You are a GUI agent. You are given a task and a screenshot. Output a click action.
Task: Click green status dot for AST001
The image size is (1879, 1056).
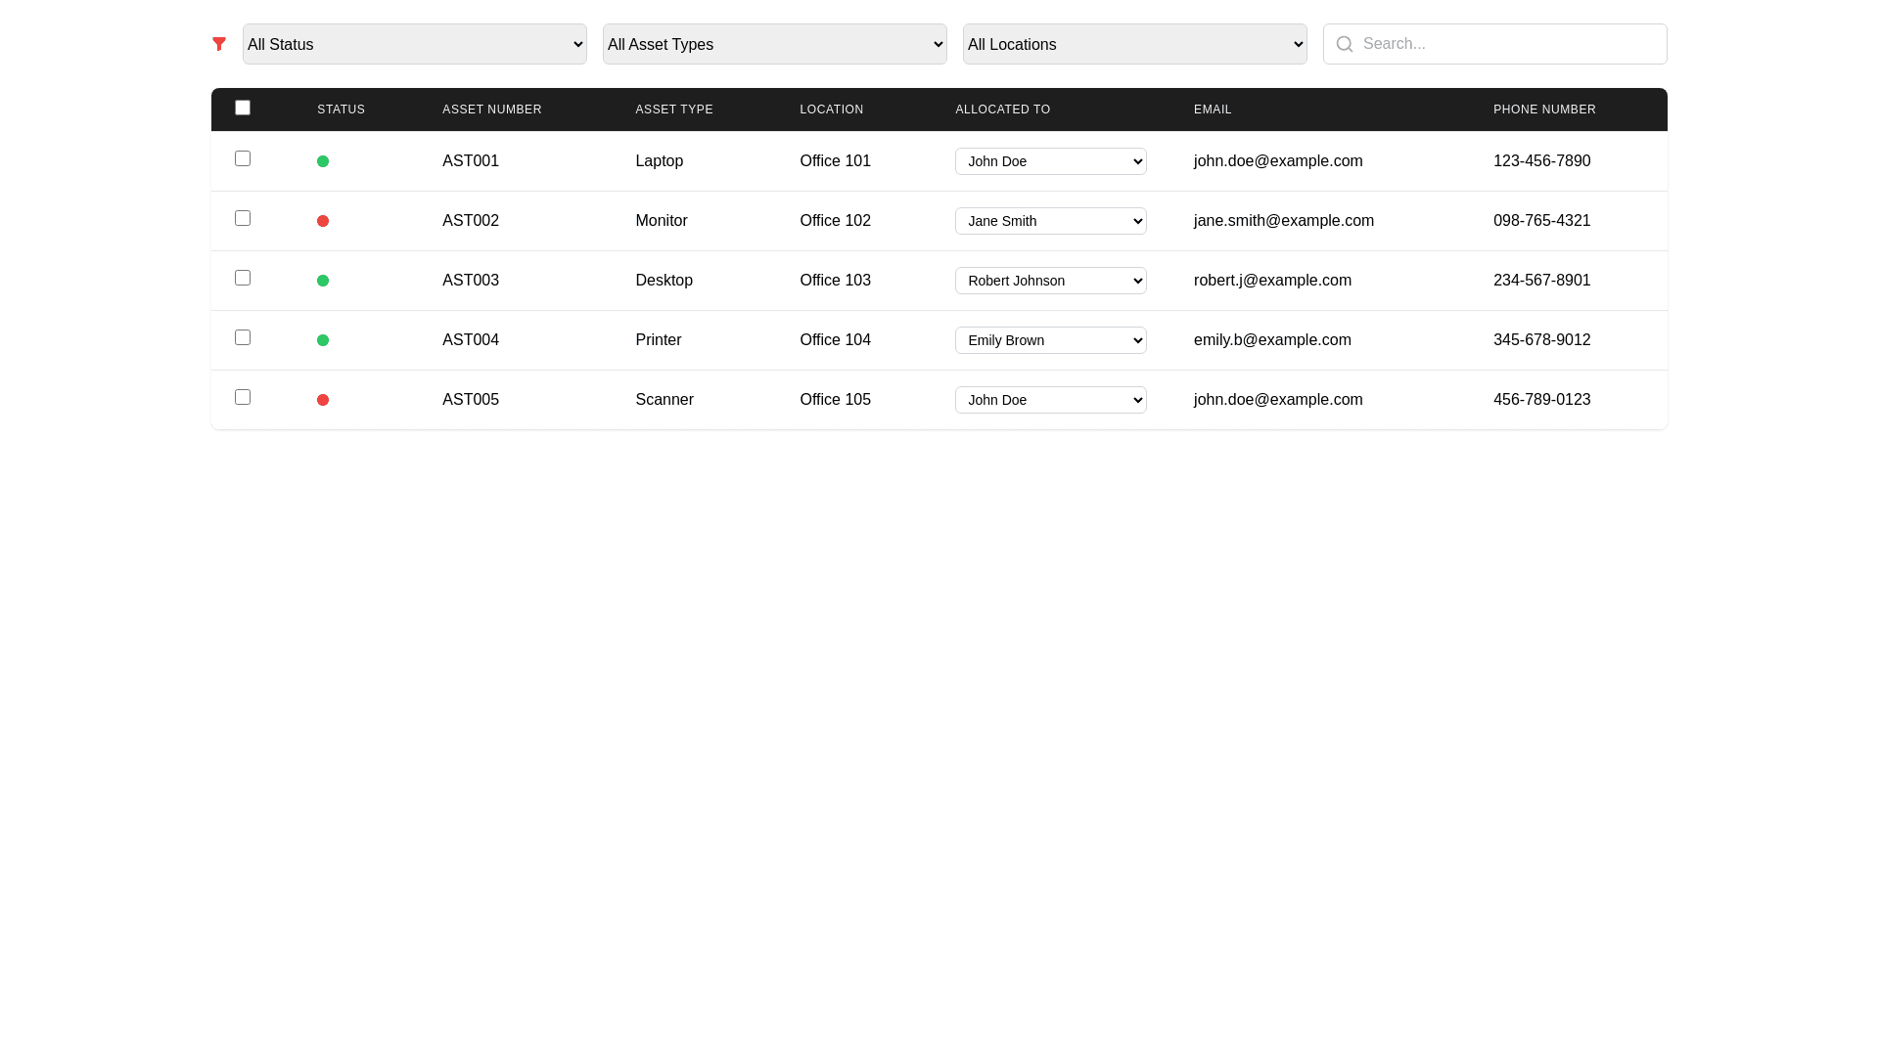[x=323, y=161]
